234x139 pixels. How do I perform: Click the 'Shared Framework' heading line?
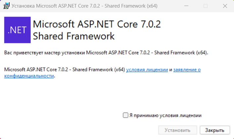tap(74, 36)
